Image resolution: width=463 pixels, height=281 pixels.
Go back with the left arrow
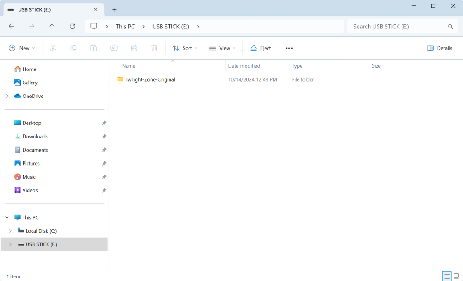tap(11, 27)
